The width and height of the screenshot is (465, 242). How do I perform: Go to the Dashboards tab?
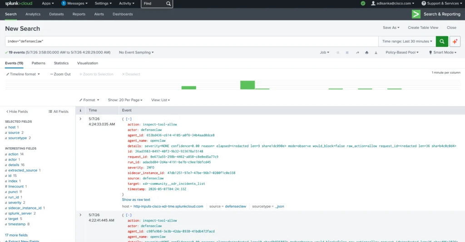click(x=123, y=14)
